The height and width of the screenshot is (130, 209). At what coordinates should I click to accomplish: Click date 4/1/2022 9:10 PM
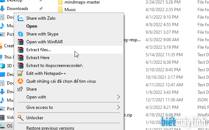[162, 17]
